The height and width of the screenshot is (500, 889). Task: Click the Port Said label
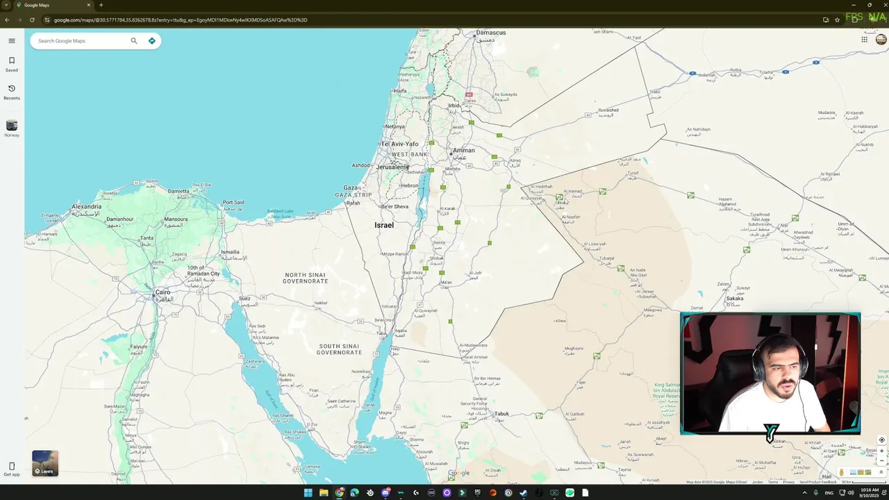click(233, 202)
